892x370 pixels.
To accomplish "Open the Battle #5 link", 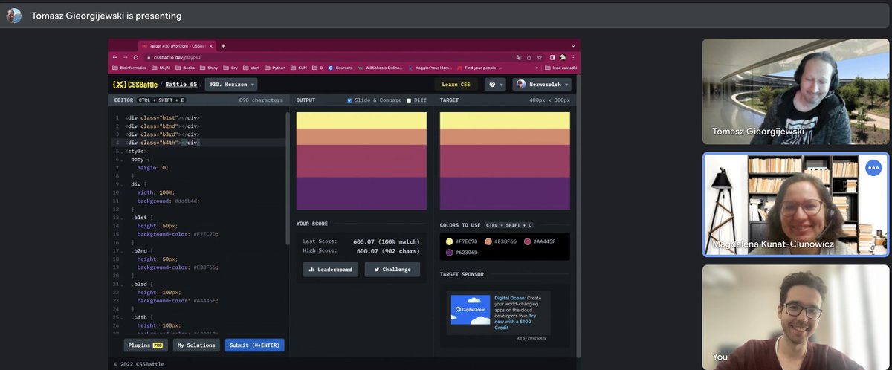I will tap(181, 85).
